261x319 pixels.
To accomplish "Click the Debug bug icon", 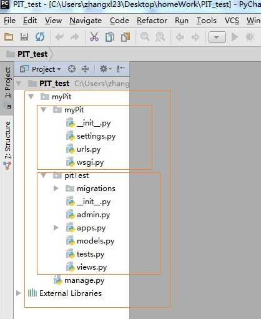I will 250,37.
